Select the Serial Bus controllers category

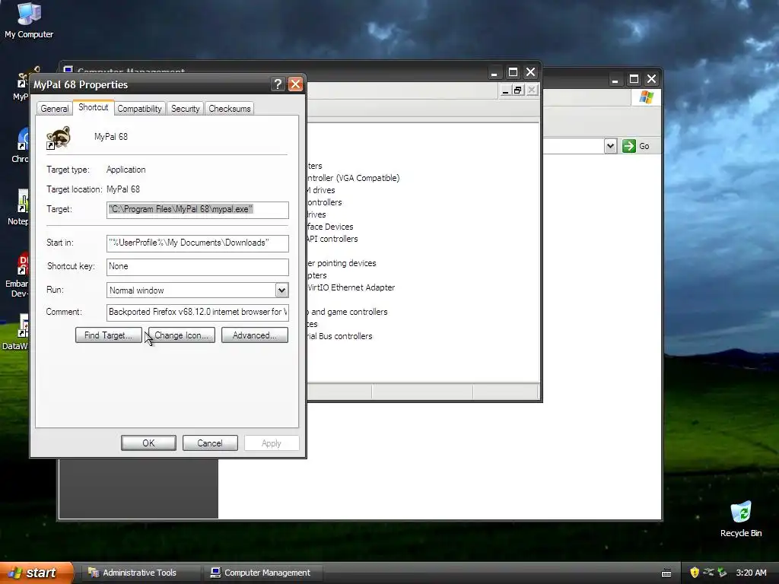[339, 336]
